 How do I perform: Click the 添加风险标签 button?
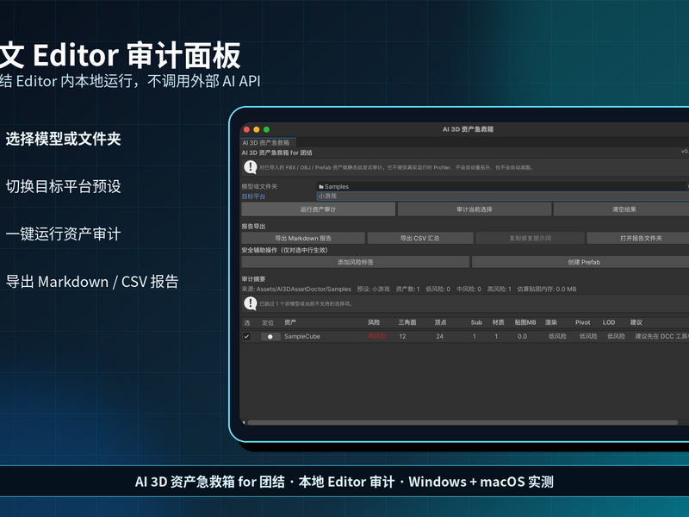coord(355,262)
